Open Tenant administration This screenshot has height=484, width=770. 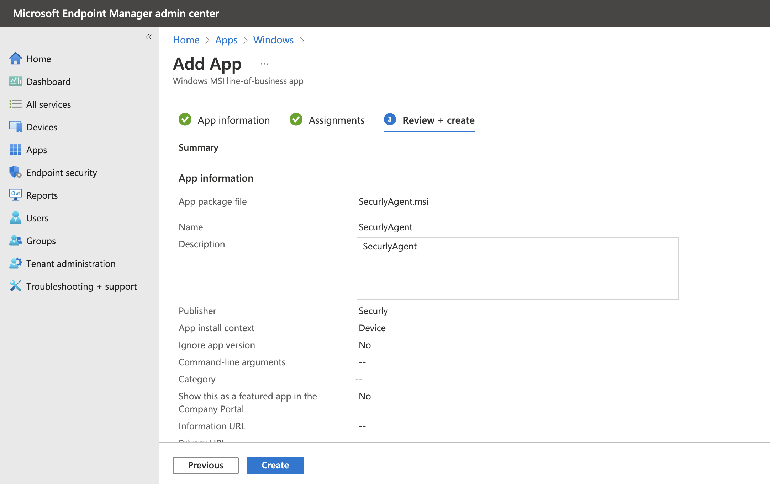point(71,264)
